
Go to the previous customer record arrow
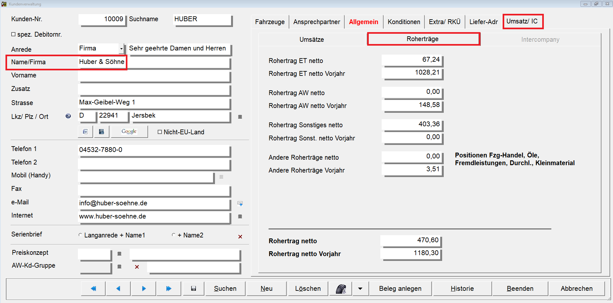[x=118, y=289]
